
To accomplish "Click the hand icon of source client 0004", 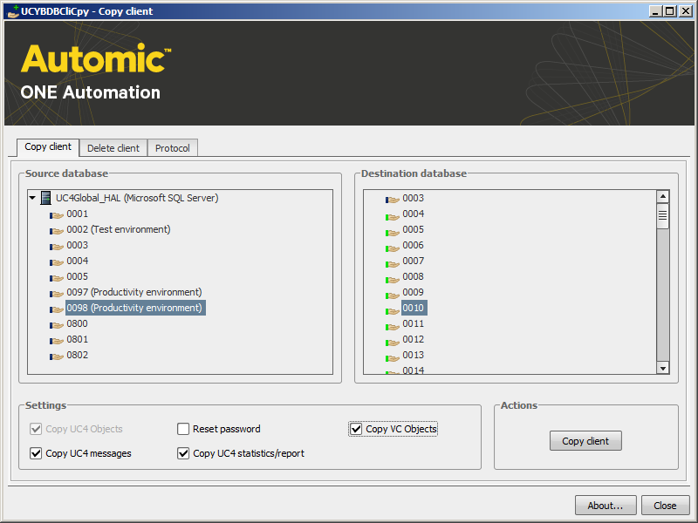I will tap(57, 262).
